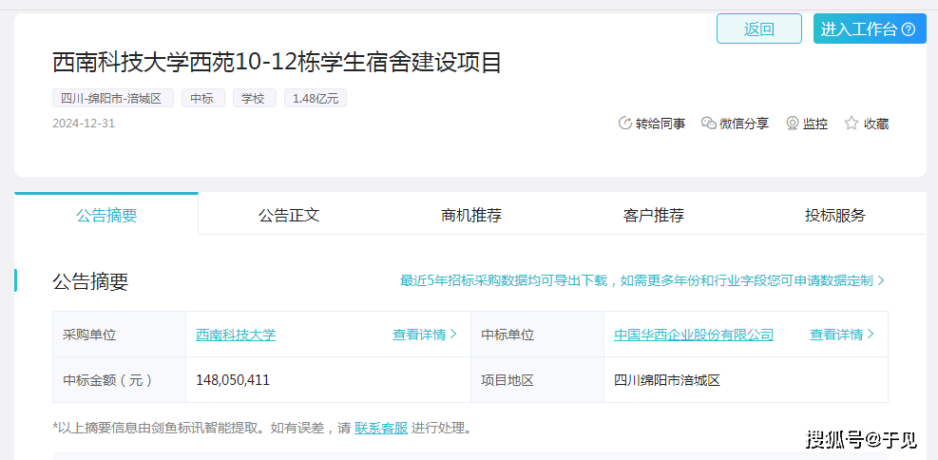The image size is (938, 460).
Task: Open the 中国华西企业股份有限公司 winner link
Action: (x=694, y=335)
